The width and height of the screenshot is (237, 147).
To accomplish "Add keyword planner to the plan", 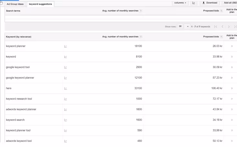I will (232, 46).
